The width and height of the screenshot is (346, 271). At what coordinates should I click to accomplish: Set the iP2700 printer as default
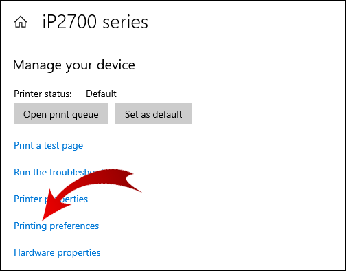pos(154,114)
